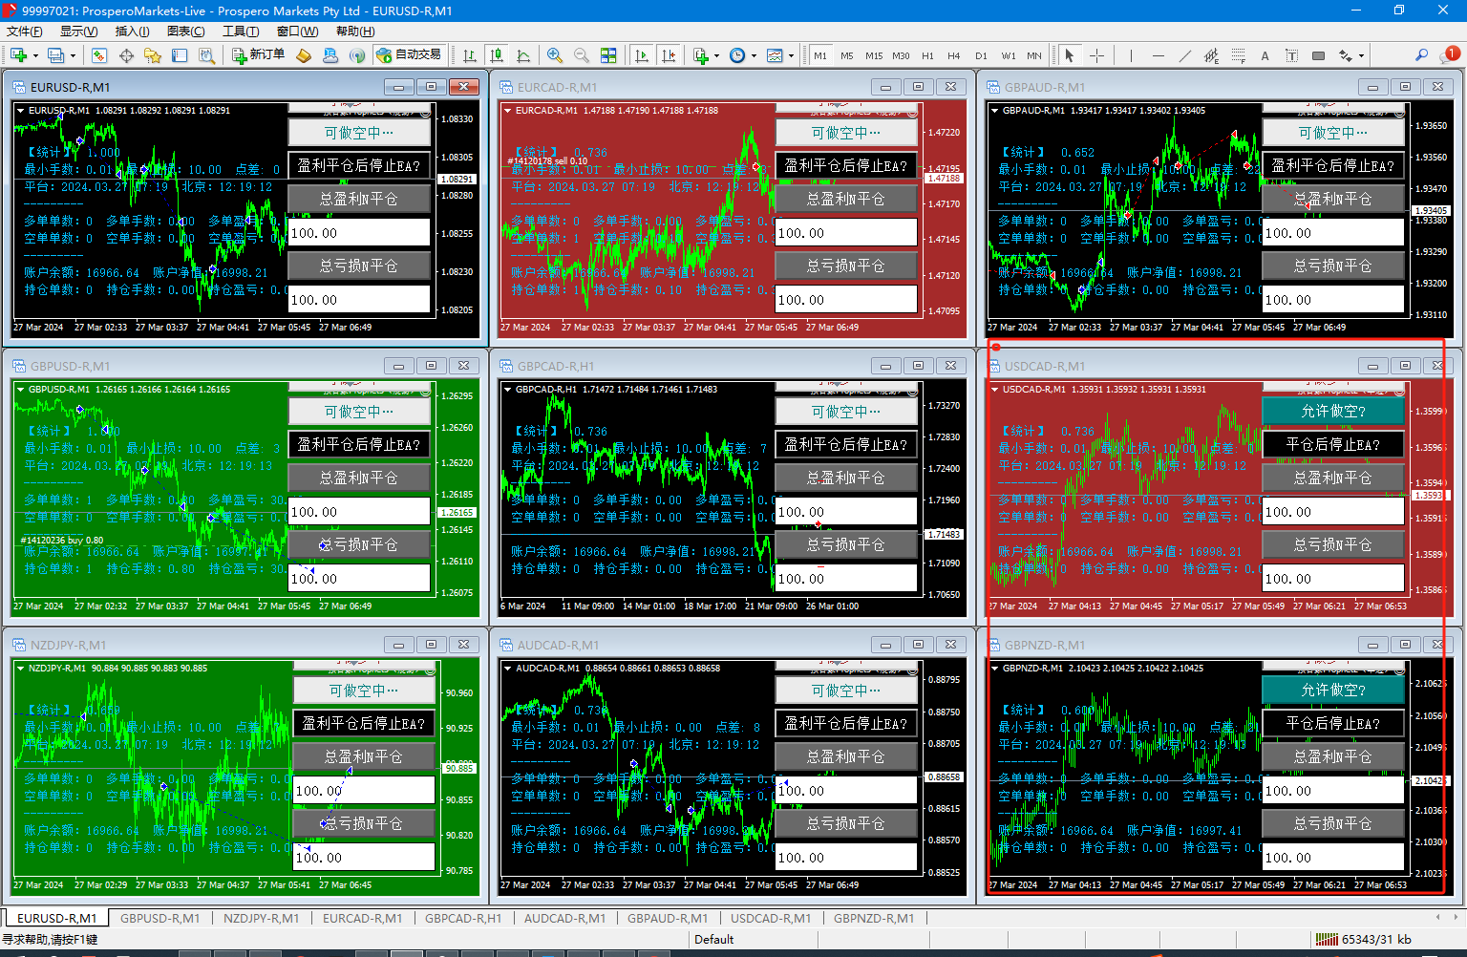Expand the new chart dropdown arrow
1467x957 pixels.
(x=34, y=55)
